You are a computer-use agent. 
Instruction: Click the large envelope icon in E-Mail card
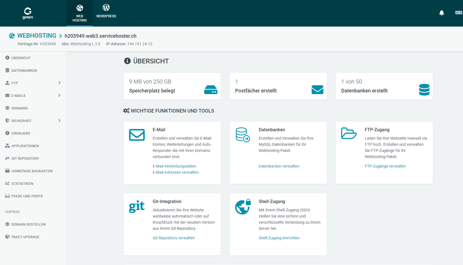[137, 135]
